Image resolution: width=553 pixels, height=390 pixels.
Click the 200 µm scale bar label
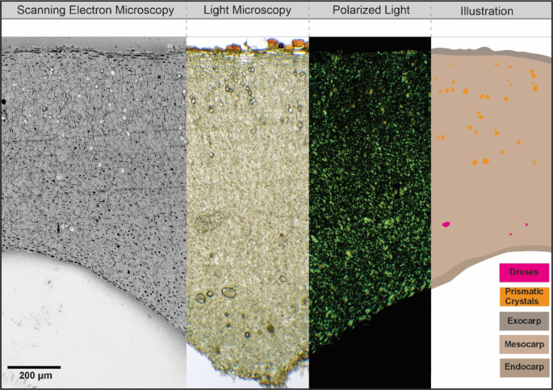click(x=36, y=375)
